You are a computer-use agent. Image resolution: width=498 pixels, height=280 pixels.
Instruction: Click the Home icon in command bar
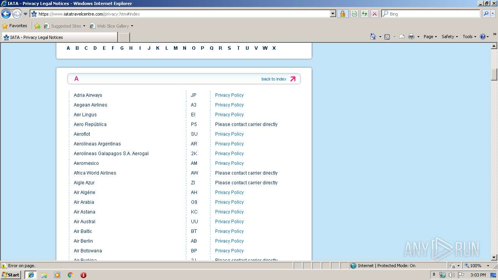tap(373, 37)
